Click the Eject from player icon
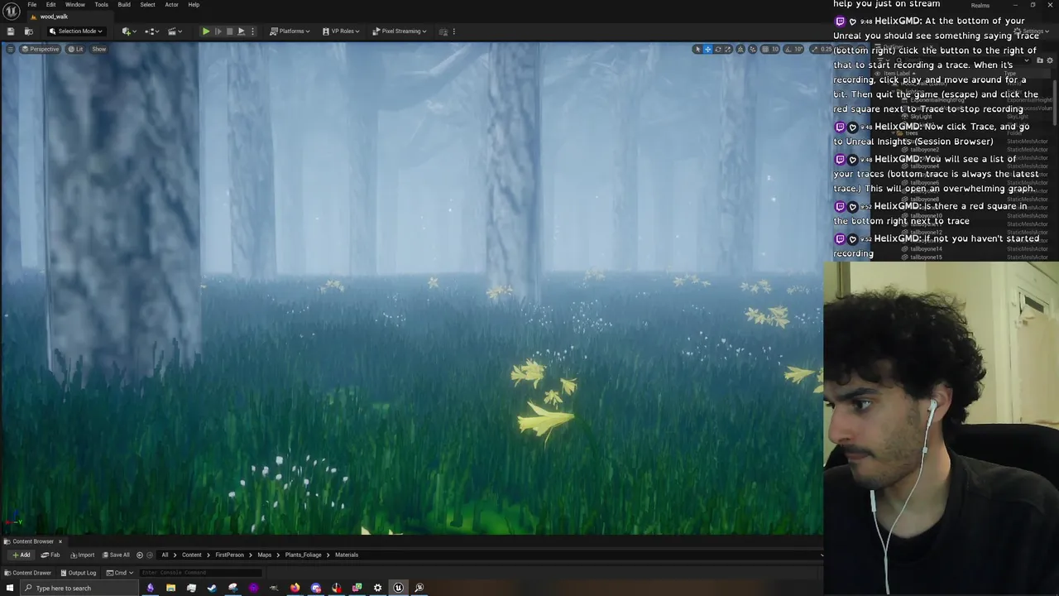The height and width of the screenshot is (596, 1059). coord(241,31)
